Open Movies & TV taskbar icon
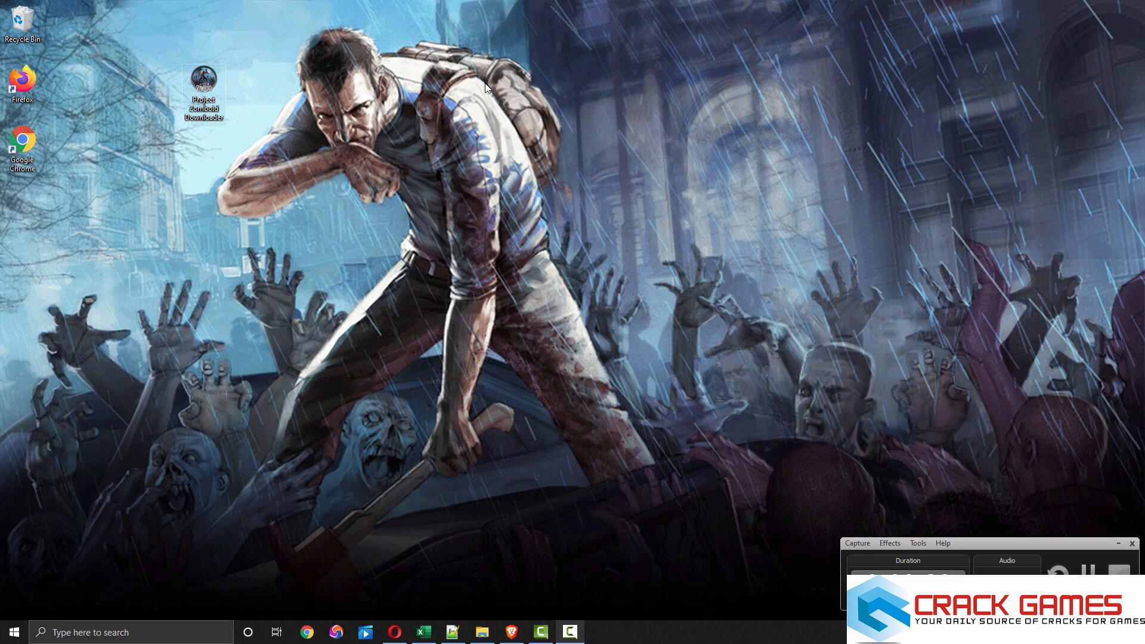 (x=365, y=632)
